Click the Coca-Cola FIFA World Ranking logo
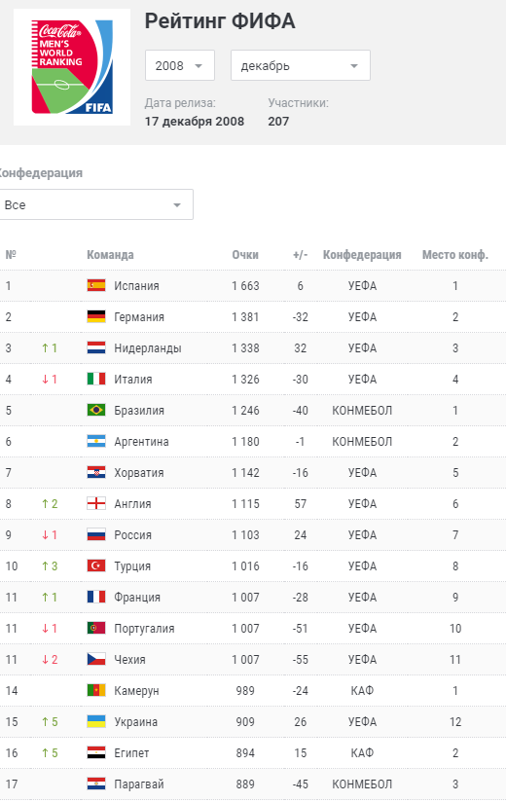 click(x=72, y=66)
